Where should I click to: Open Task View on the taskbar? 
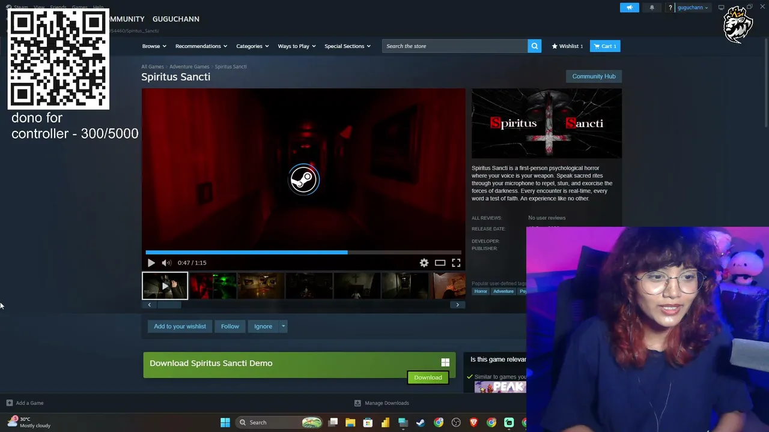(x=333, y=422)
